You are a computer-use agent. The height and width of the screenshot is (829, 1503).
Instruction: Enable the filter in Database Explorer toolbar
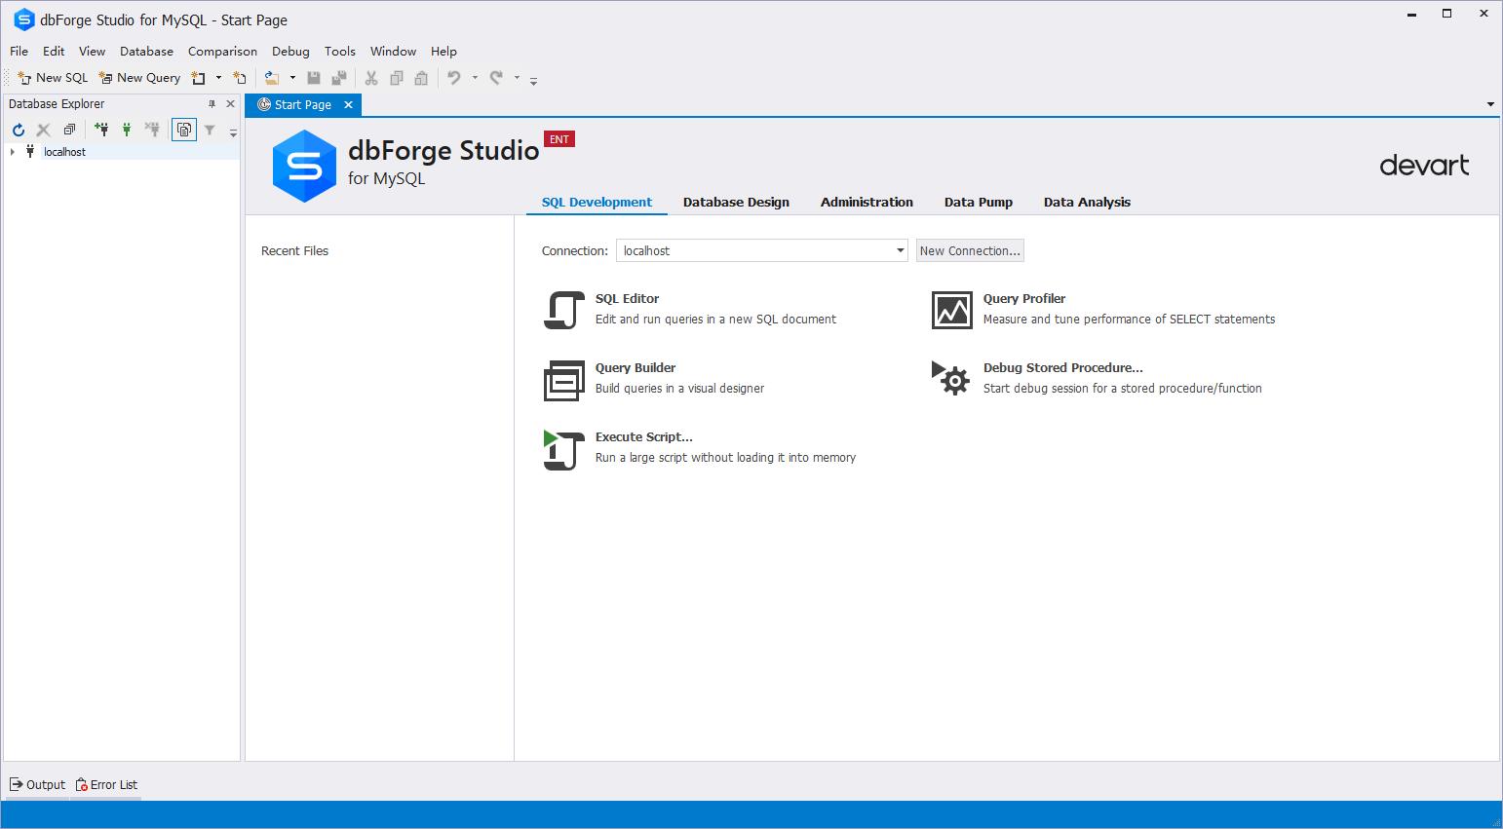209,129
